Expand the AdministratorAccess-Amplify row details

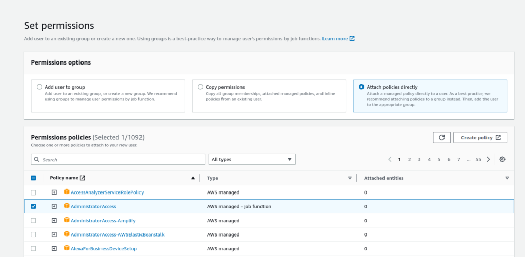pyautogui.click(x=54, y=221)
